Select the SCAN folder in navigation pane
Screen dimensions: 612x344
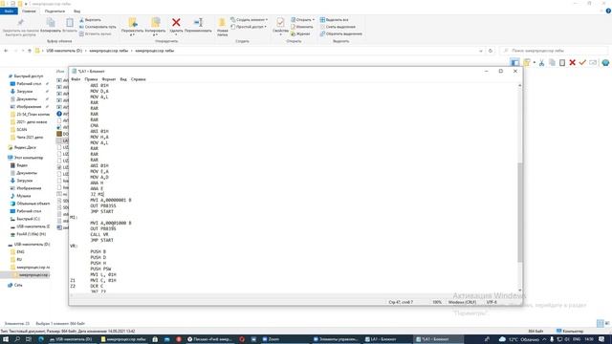(22, 130)
